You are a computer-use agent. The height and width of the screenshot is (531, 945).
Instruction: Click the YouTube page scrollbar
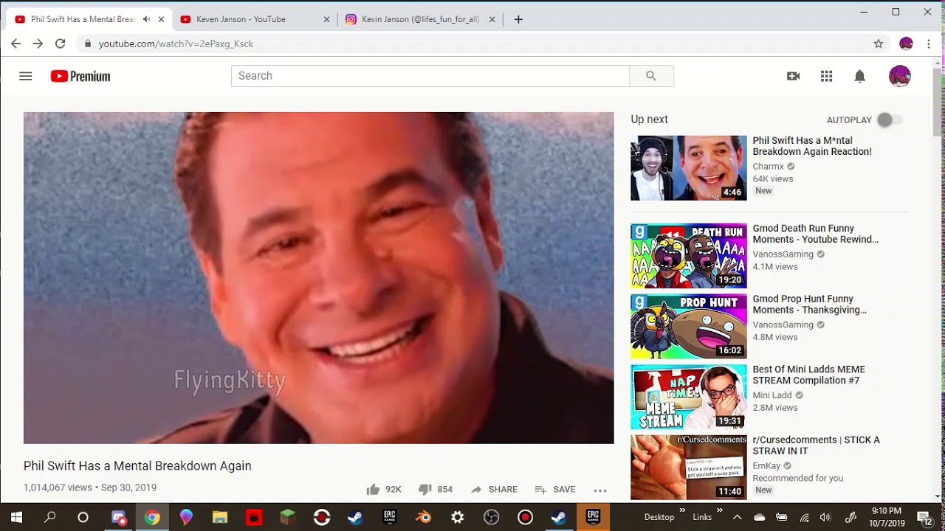pos(938,103)
